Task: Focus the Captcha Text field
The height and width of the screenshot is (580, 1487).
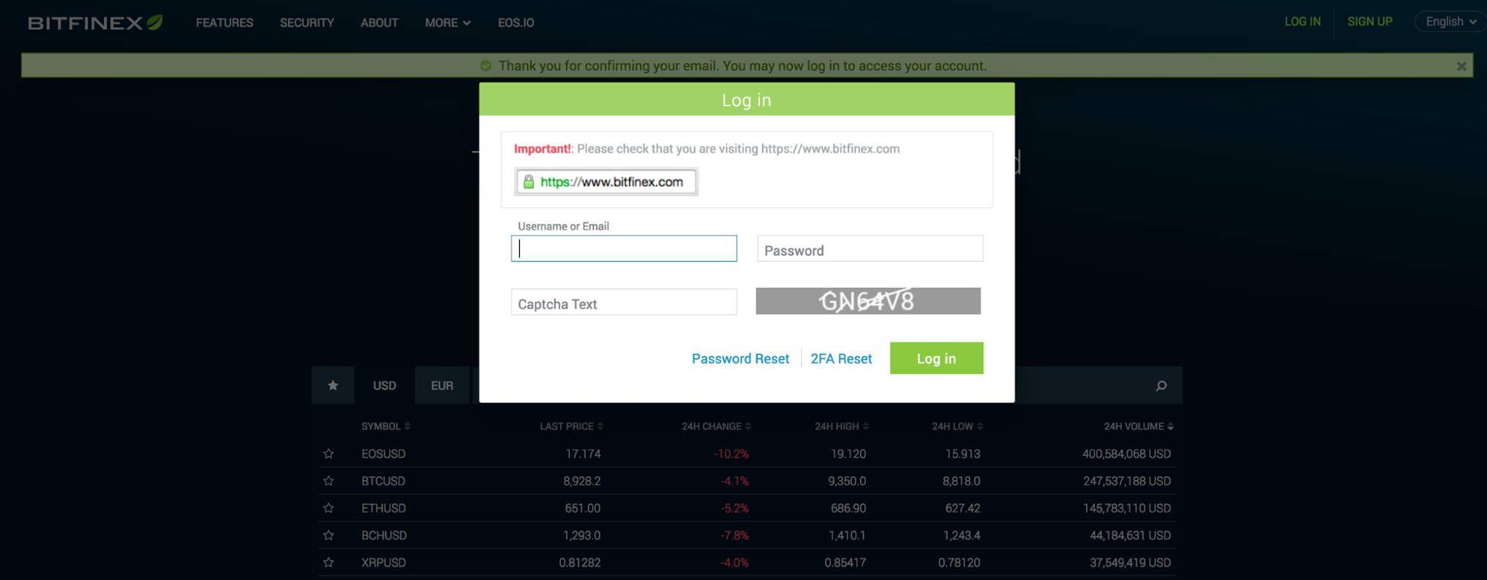Action: (624, 302)
